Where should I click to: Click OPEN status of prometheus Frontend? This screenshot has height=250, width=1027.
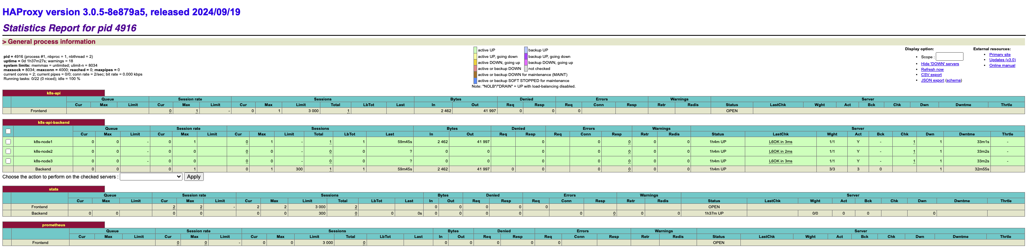point(718,243)
